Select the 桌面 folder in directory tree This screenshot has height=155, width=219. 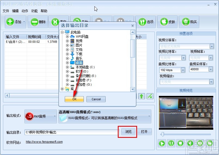(79, 63)
